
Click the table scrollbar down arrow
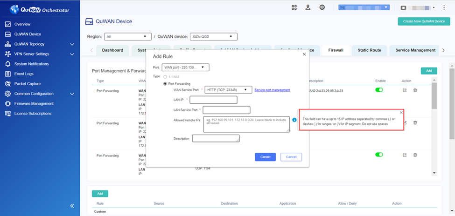click(x=434, y=173)
